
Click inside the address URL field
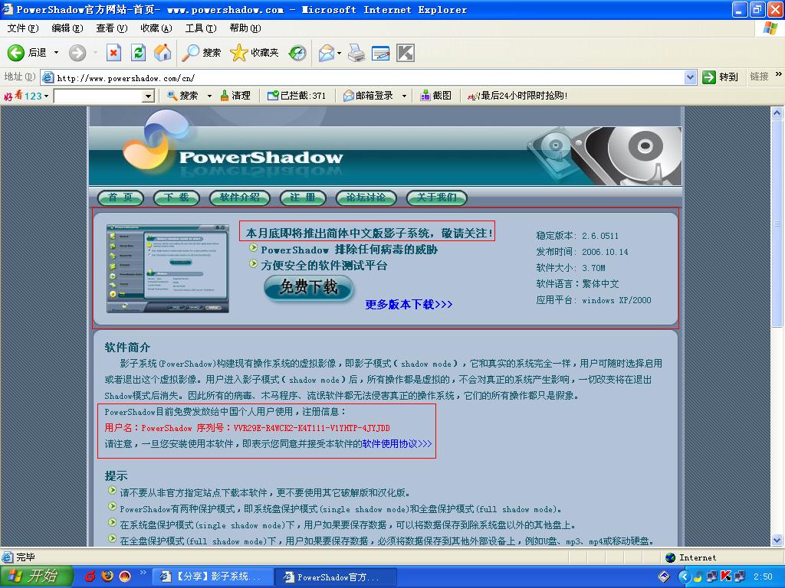point(370,77)
